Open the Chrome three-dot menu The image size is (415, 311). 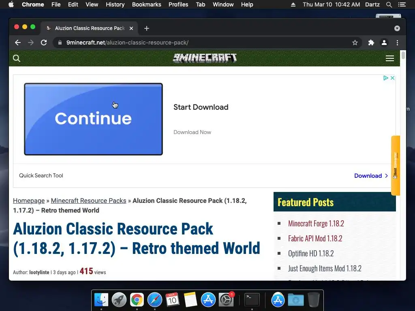[397, 43]
